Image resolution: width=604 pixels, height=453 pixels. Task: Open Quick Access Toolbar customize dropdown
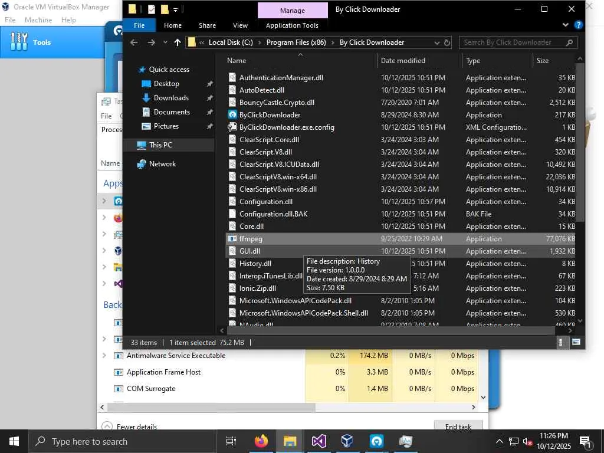(x=175, y=9)
